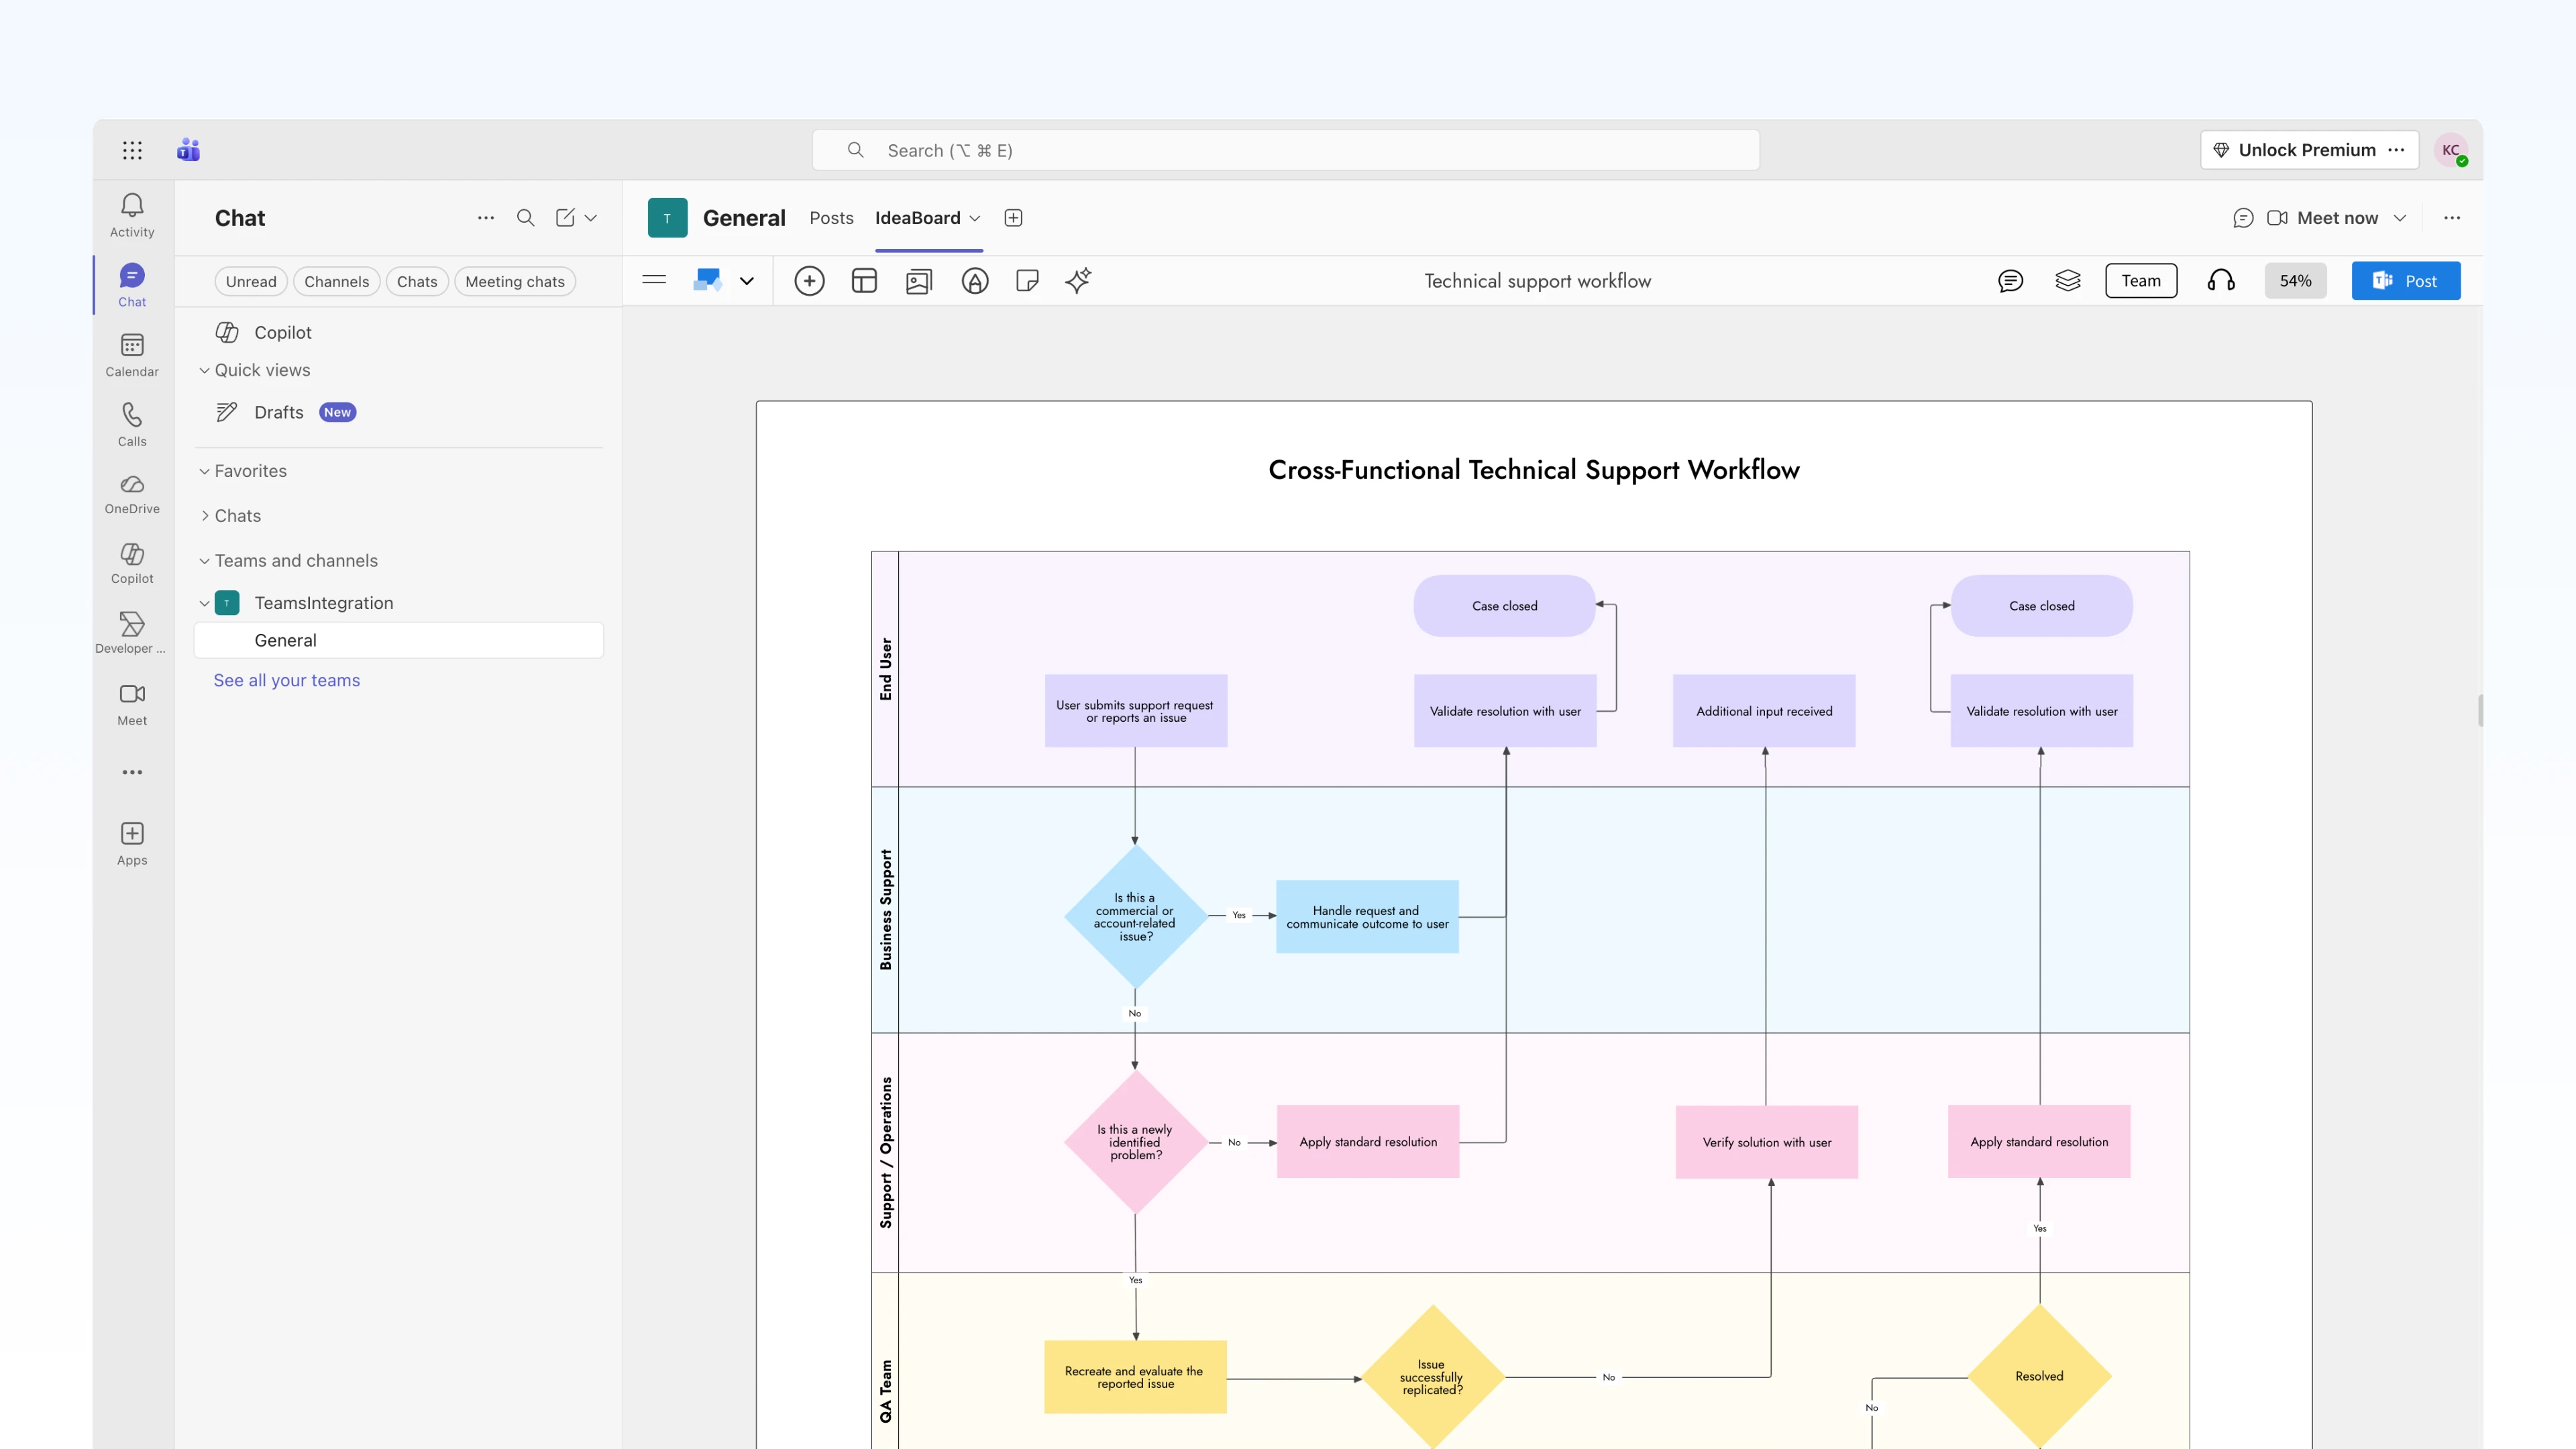Open the IdeaBoard hamburger menu
Viewport: 2576px width, 1449px height.
pyautogui.click(x=654, y=280)
